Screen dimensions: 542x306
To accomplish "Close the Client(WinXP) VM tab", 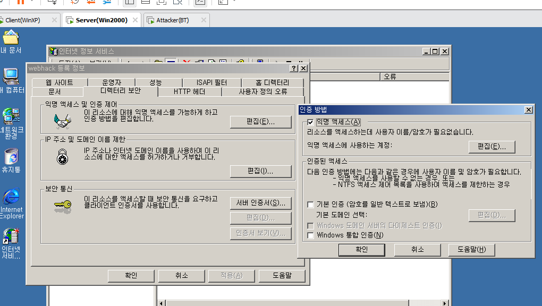I will [54, 20].
